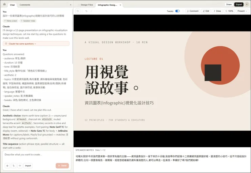Image resolution: width=251 pixels, height=173 pixels.
Task: Expand Claude has some questions
Action: click(36, 44)
